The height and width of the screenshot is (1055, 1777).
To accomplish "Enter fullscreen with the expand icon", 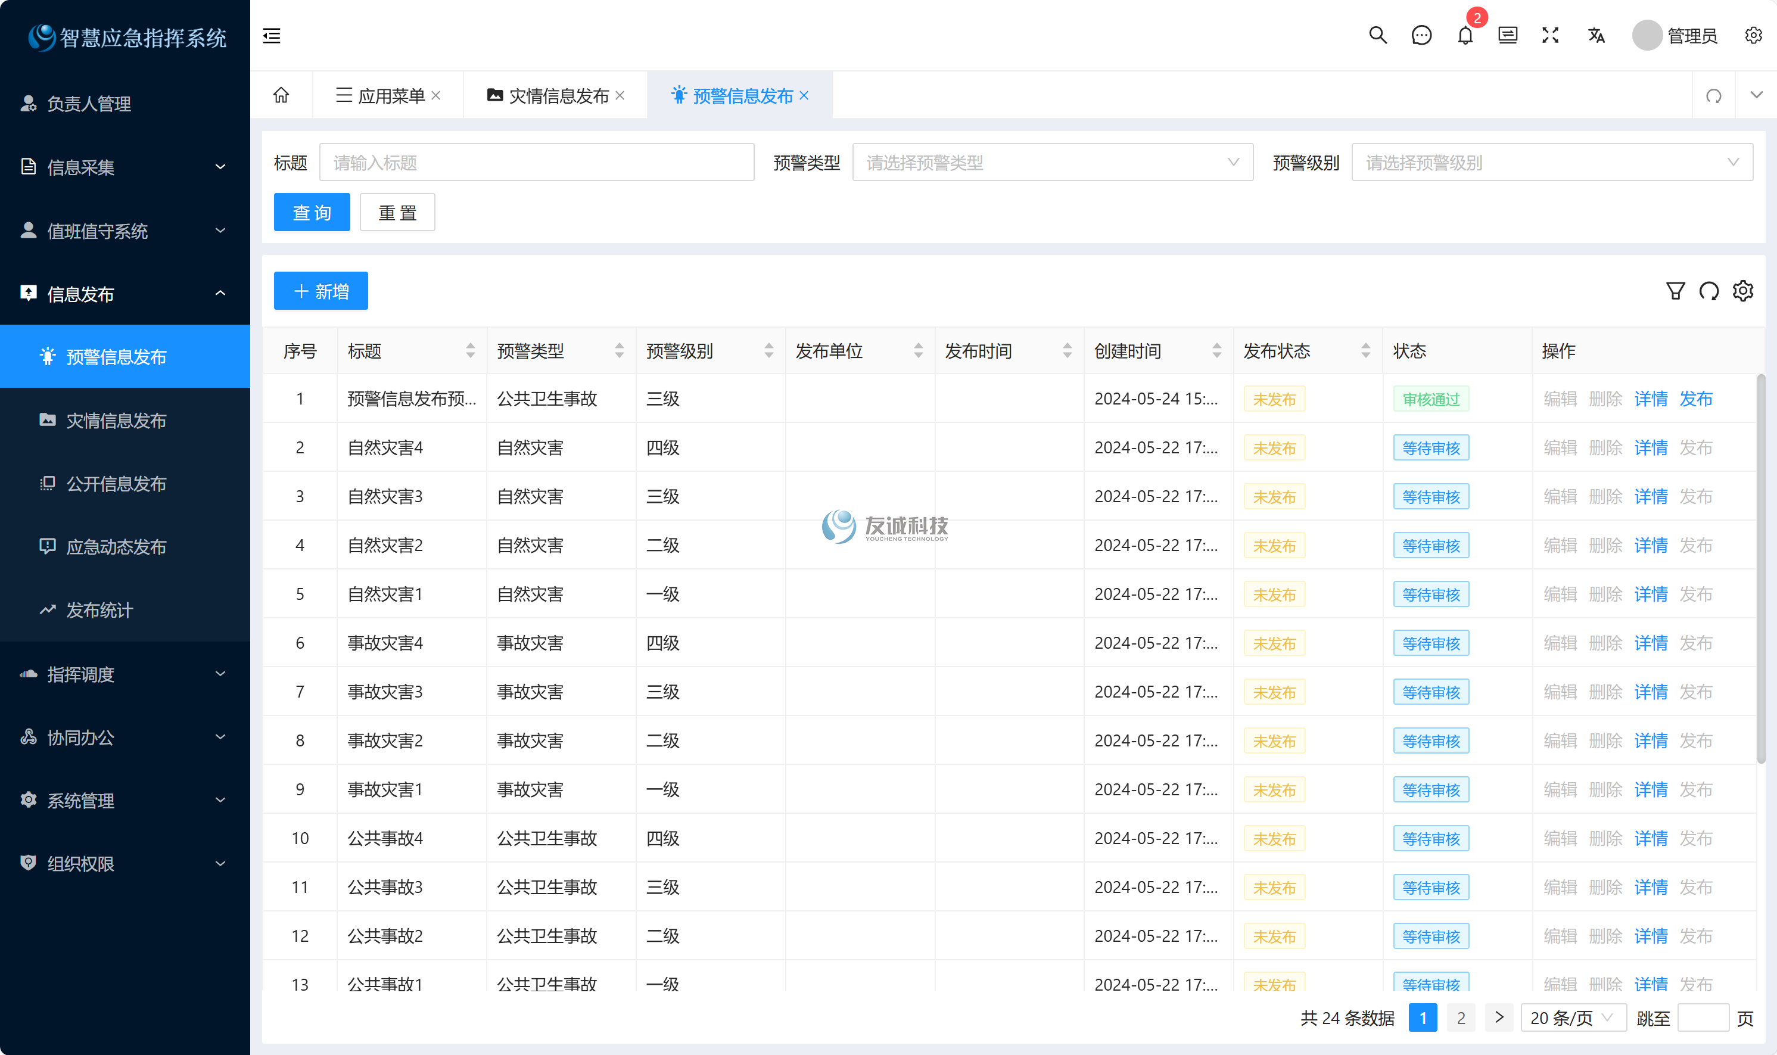I will [x=1550, y=36].
